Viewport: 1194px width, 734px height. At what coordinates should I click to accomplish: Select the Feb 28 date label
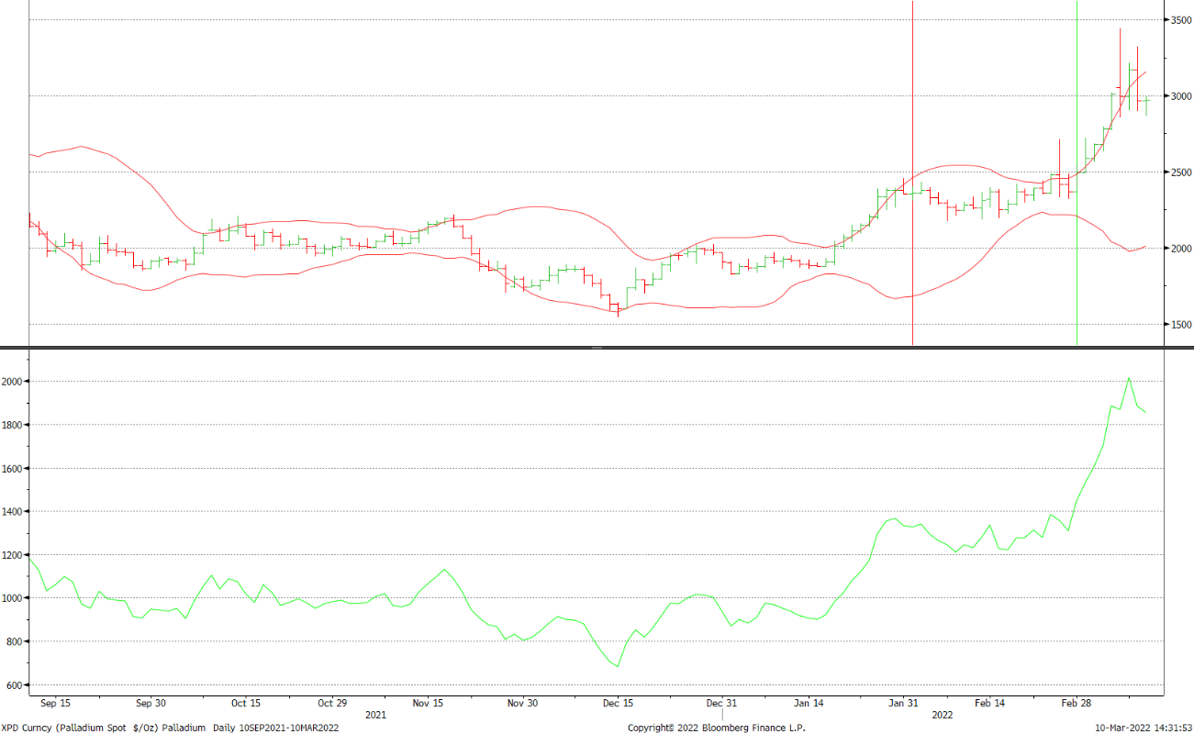[x=1076, y=704]
